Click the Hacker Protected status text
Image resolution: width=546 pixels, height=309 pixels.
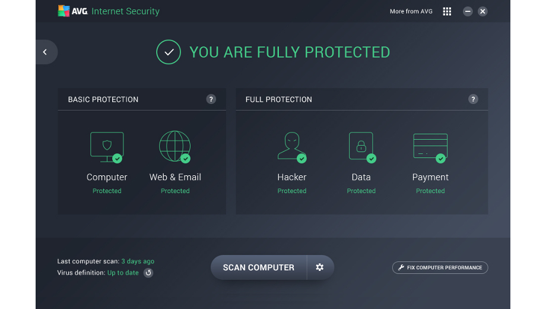[291, 191]
